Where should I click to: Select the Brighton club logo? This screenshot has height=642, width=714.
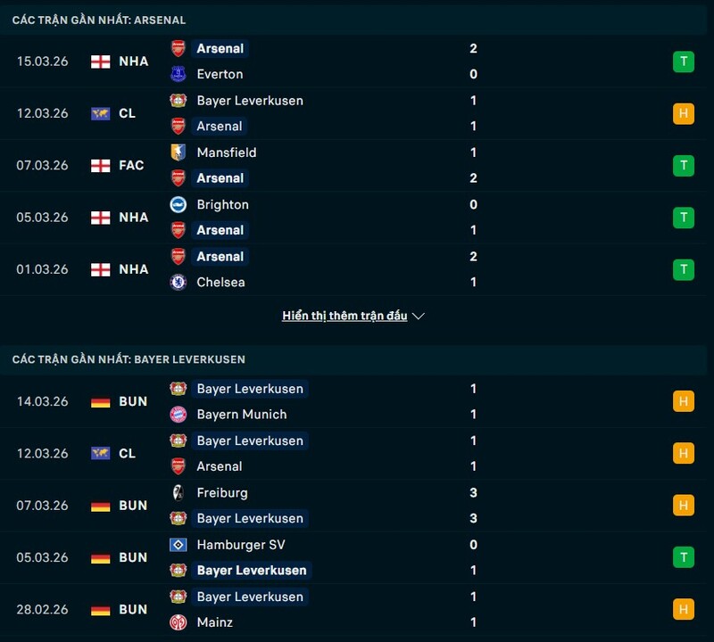(178, 204)
